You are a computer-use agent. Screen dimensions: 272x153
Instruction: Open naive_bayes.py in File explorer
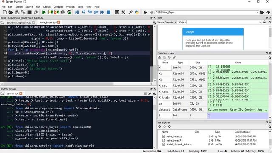174,136
